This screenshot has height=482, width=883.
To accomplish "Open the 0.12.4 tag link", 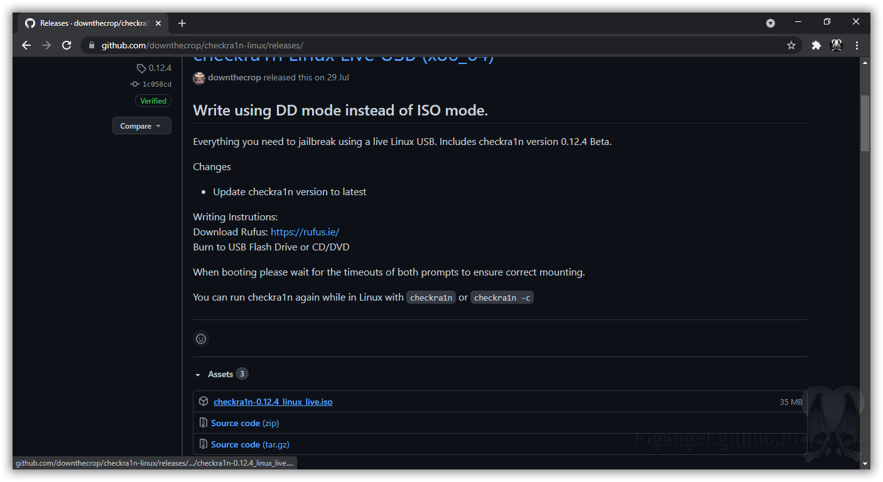I will [x=154, y=68].
